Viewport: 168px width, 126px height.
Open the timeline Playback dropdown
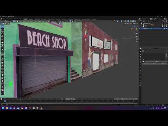click(7, 99)
